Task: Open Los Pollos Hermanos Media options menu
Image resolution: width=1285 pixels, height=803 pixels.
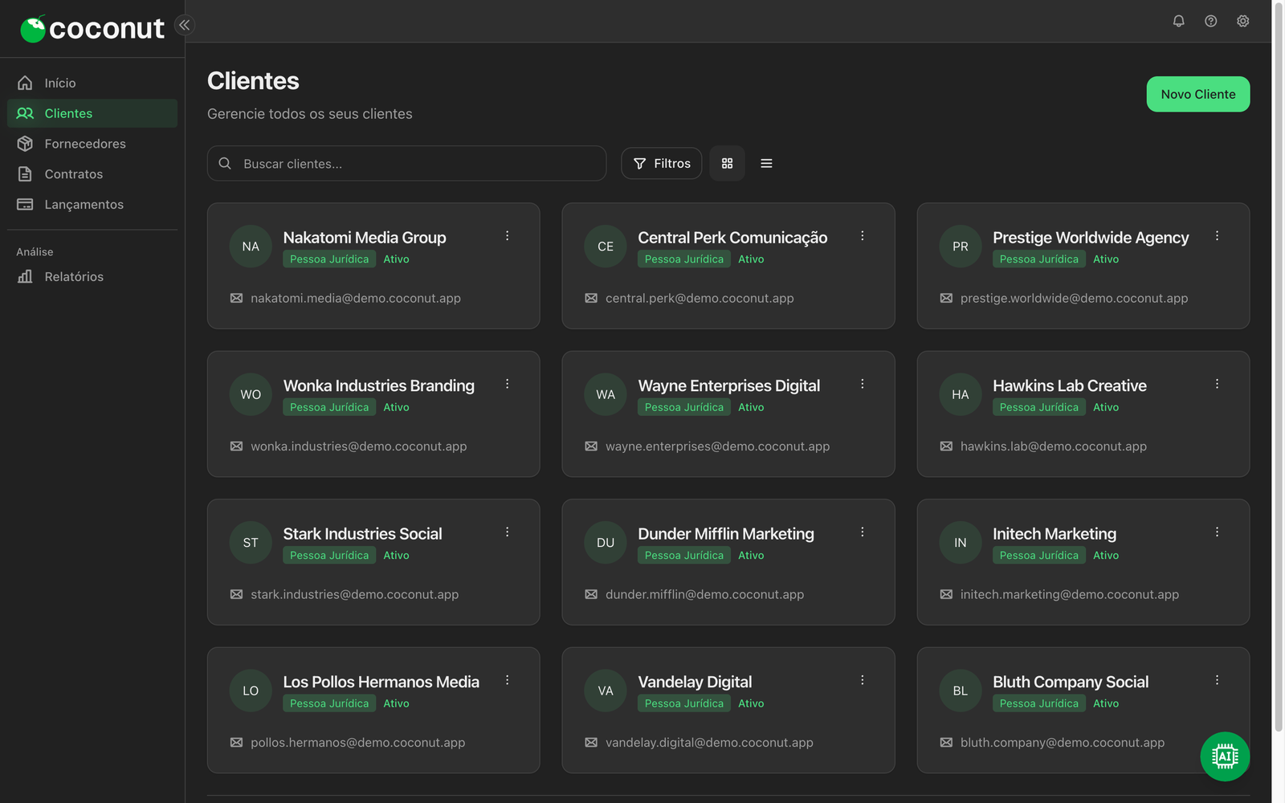Action: click(507, 680)
